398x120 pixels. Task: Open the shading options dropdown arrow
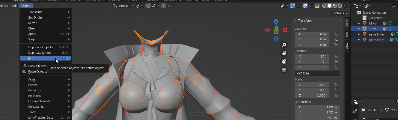pyautogui.click(x=345, y=6)
